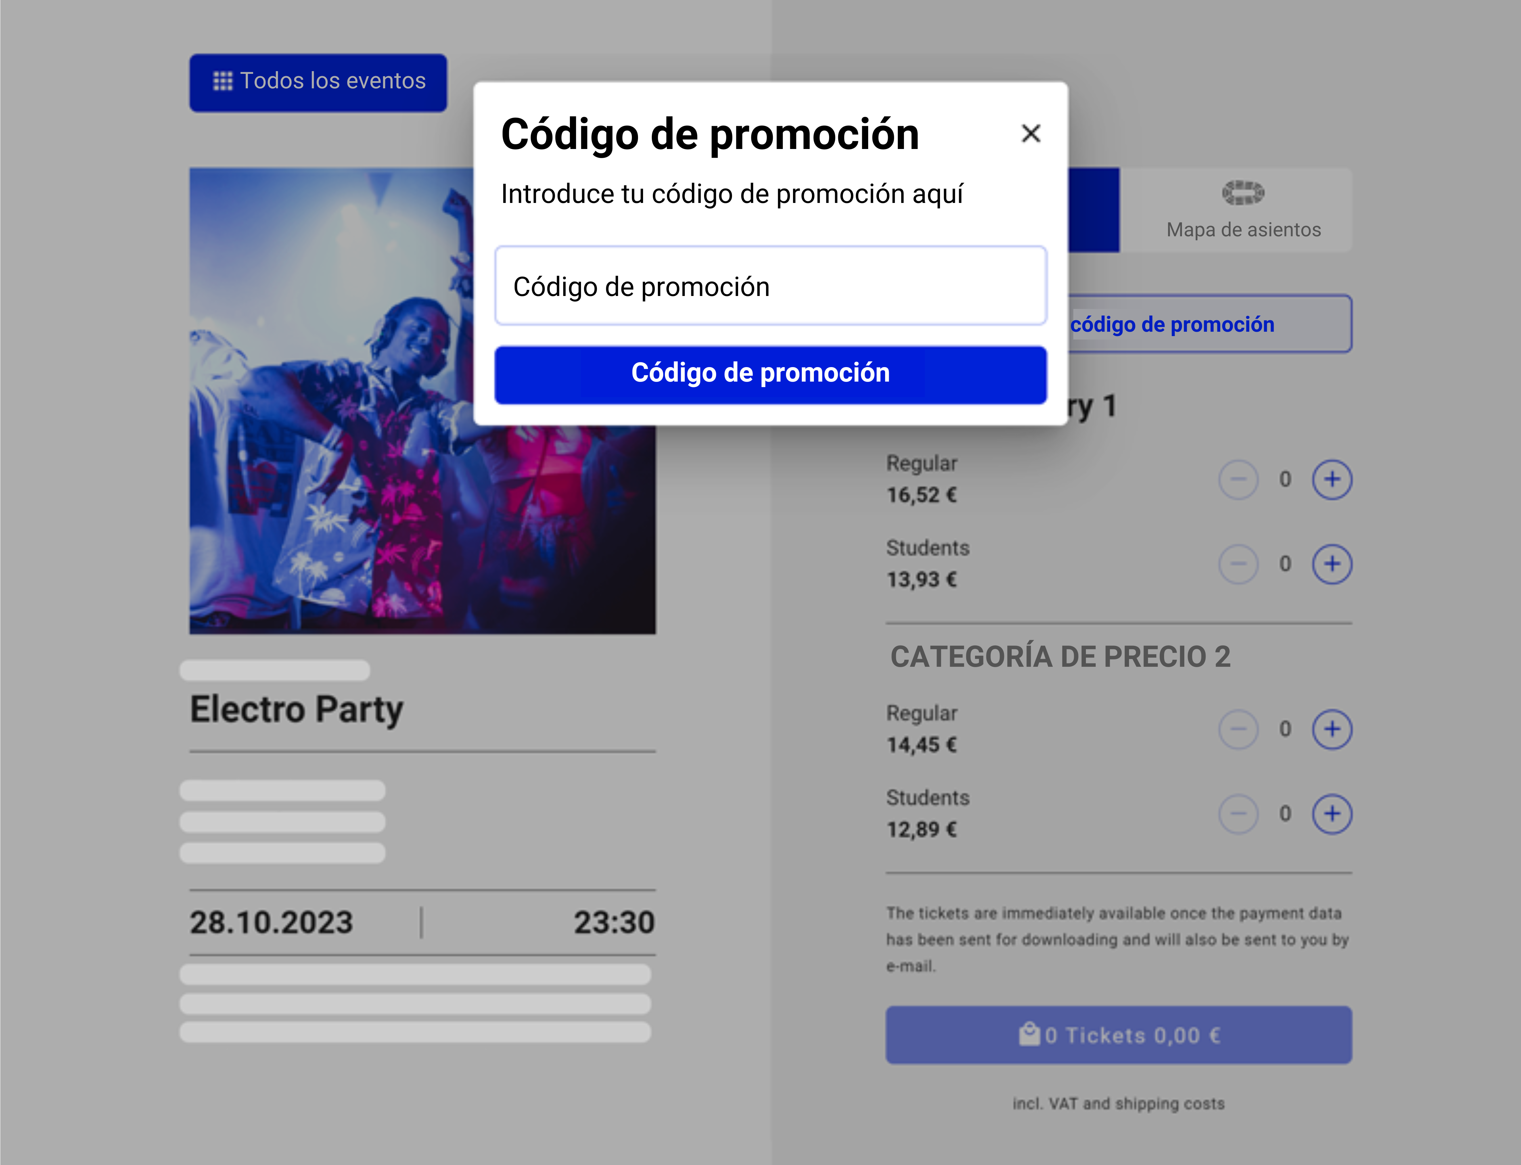Close the promotion code dialog
The image size is (1521, 1165).
(1031, 133)
